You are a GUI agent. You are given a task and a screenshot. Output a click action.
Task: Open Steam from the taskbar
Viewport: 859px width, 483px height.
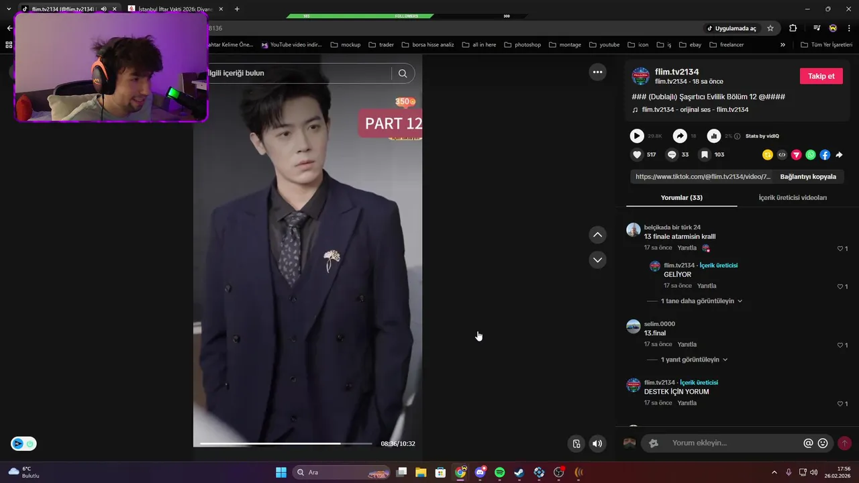(x=519, y=472)
